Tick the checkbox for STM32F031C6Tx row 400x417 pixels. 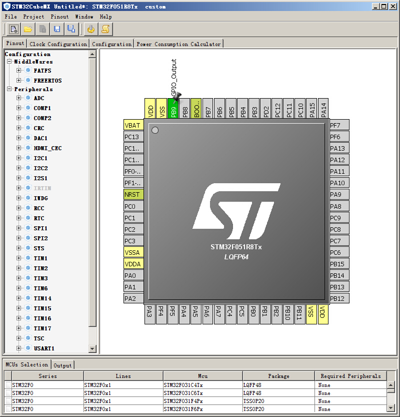tap(8, 393)
